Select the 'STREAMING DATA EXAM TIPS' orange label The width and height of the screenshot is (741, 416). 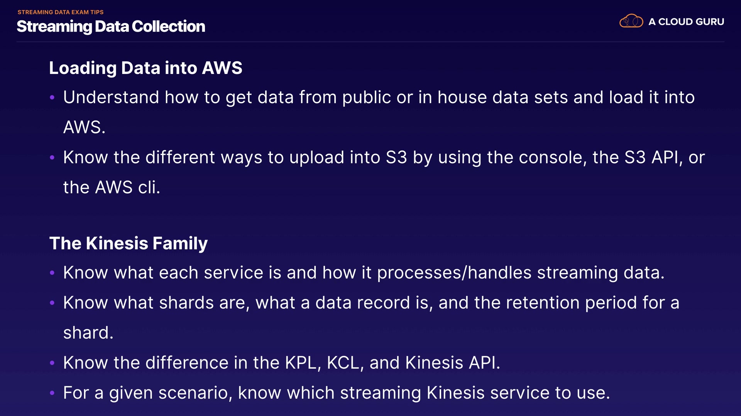click(x=61, y=12)
